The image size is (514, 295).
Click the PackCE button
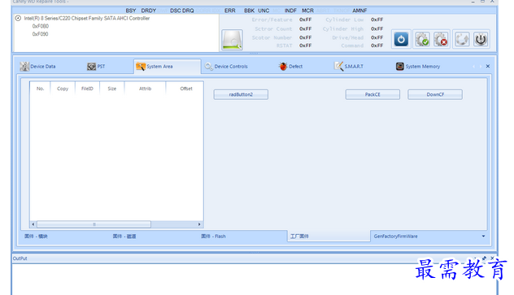click(x=372, y=94)
